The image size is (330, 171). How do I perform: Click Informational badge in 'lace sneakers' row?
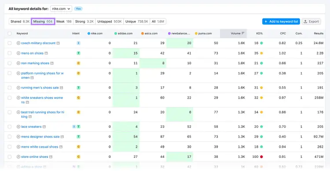74,127
